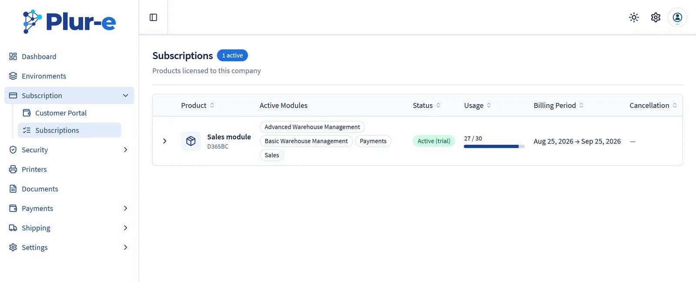Click the D365BC product code
The height and width of the screenshot is (282, 696).
click(x=217, y=147)
